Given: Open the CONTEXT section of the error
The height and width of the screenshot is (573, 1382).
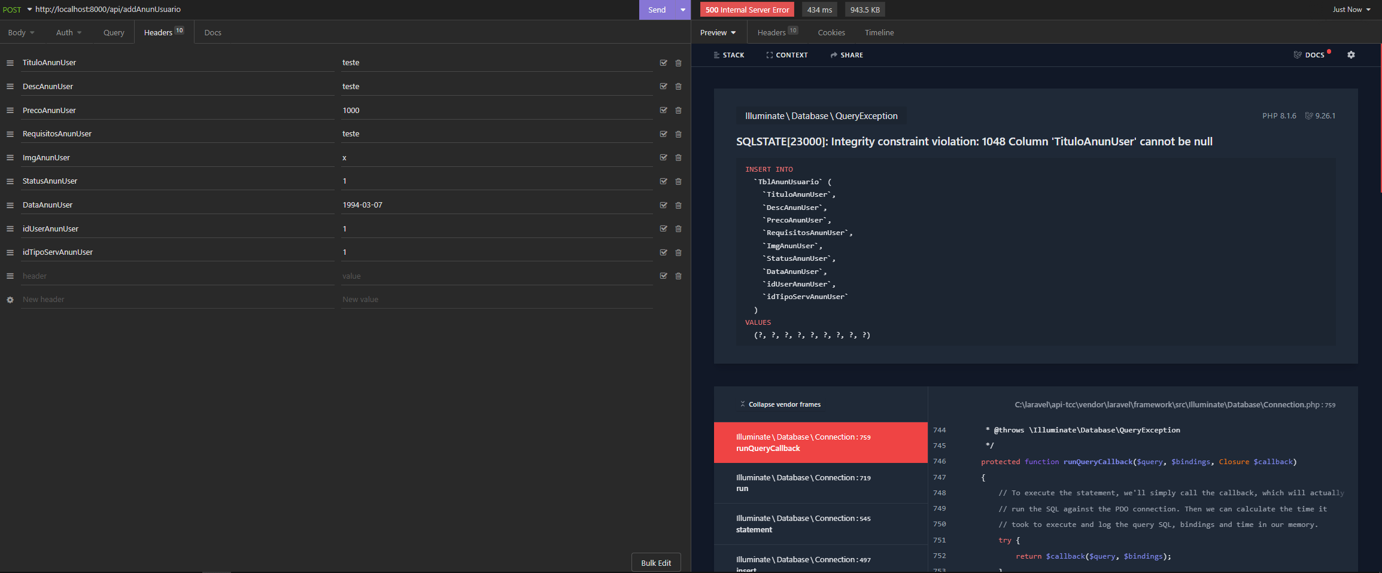Looking at the screenshot, I should pyautogui.click(x=786, y=55).
